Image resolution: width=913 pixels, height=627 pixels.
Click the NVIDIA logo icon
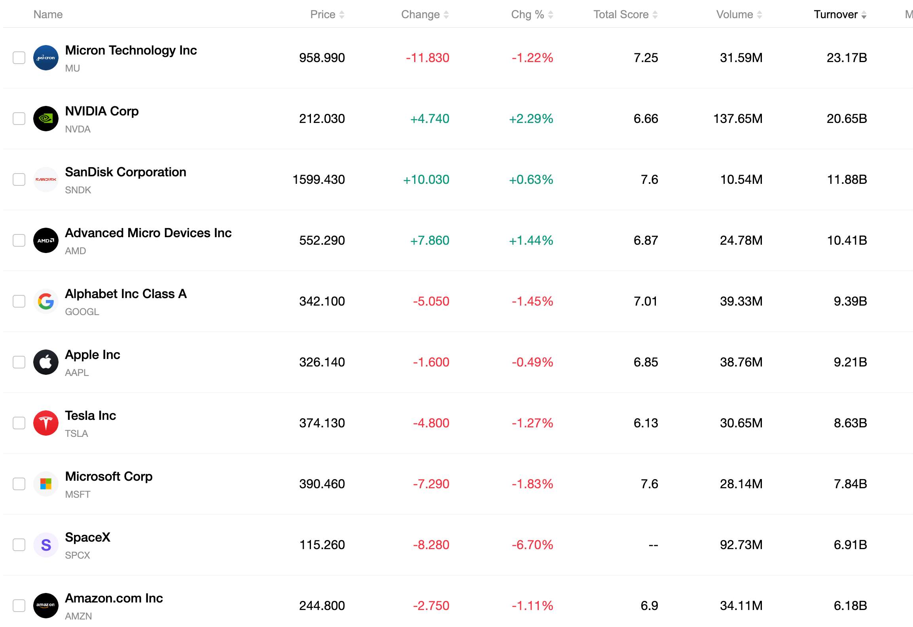46,119
